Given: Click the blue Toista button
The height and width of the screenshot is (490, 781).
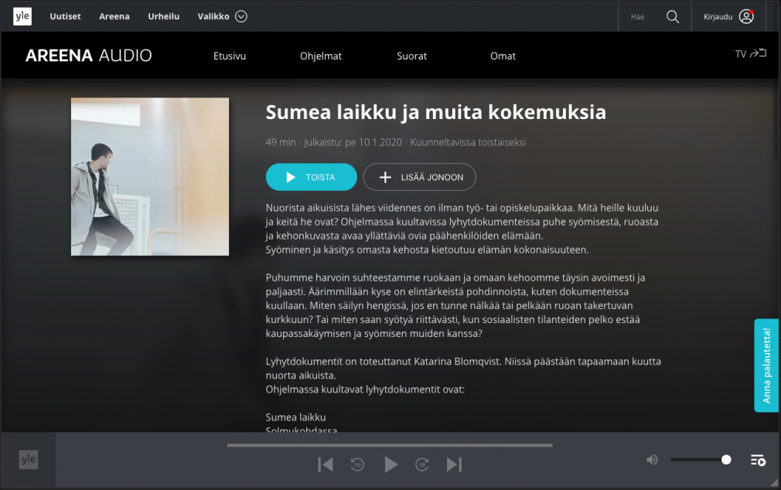Looking at the screenshot, I should tap(311, 177).
